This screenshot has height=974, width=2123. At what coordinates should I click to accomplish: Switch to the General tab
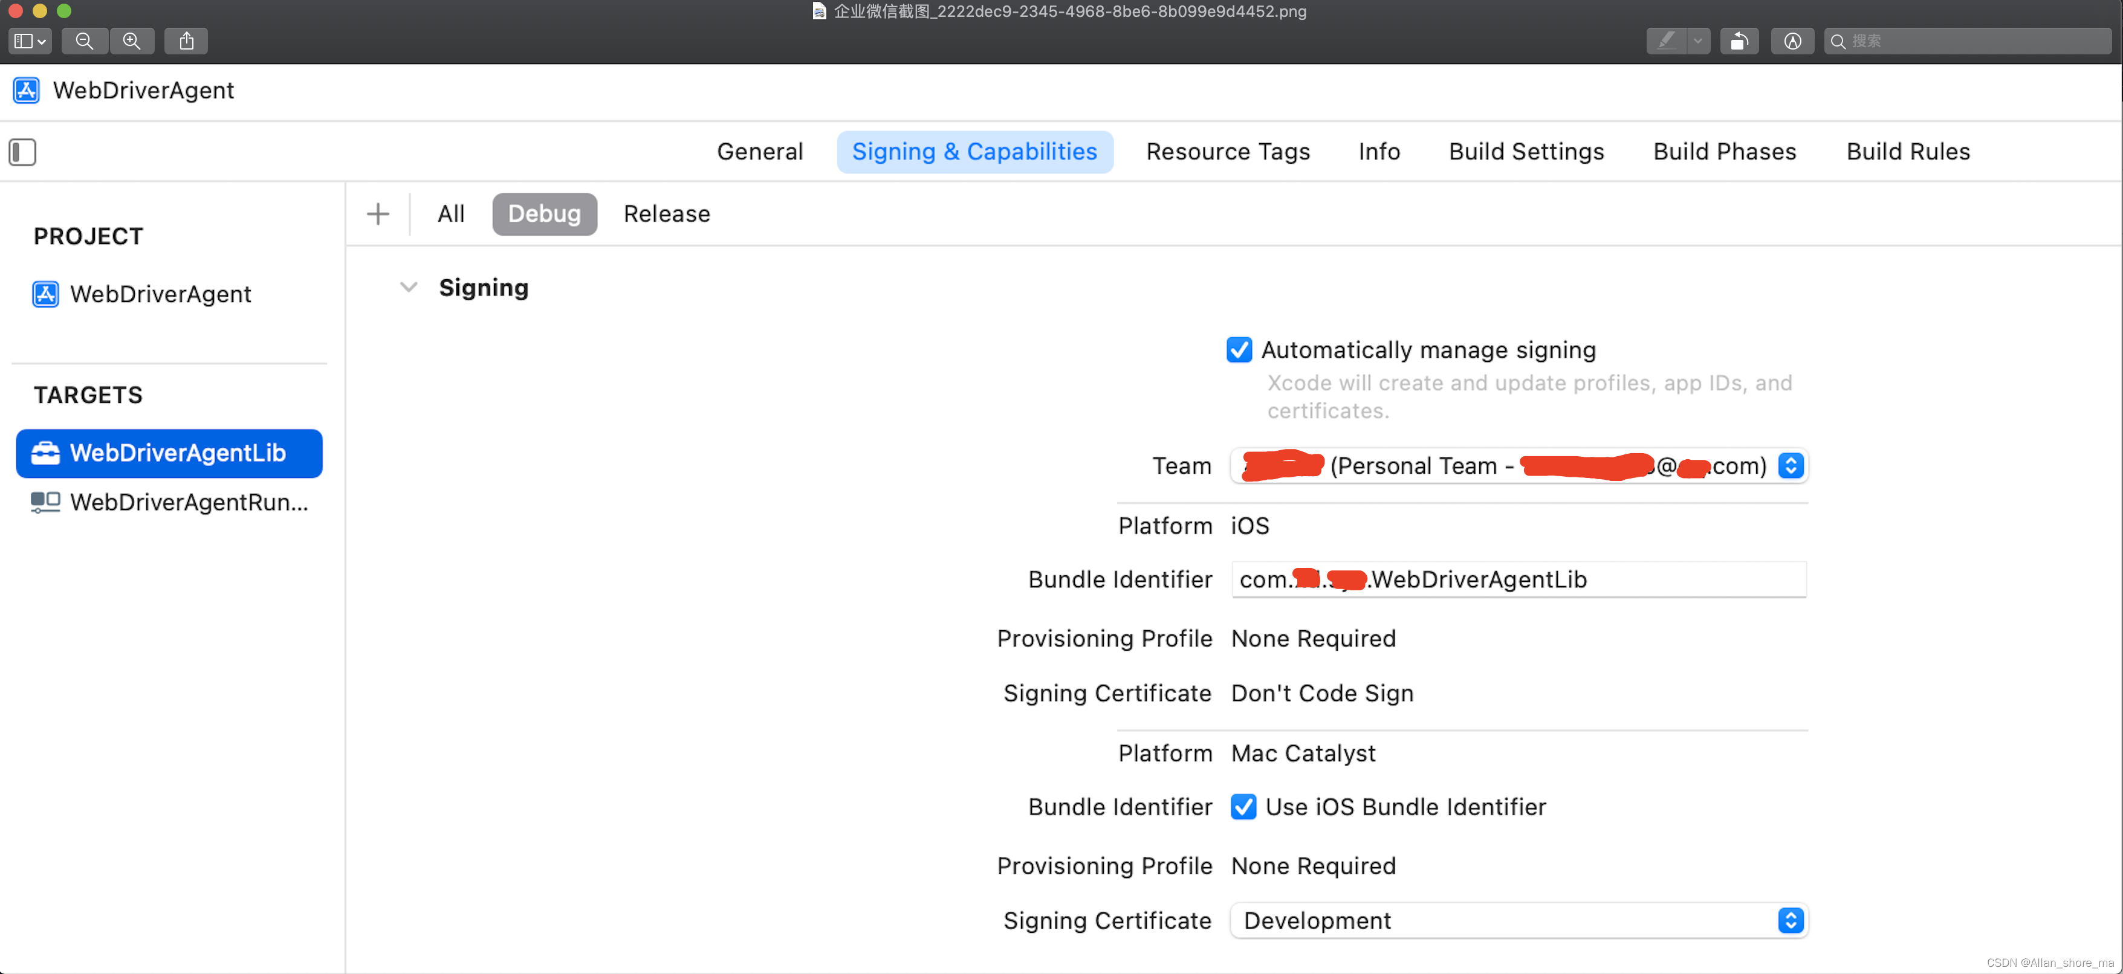click(x=760, y=152)
